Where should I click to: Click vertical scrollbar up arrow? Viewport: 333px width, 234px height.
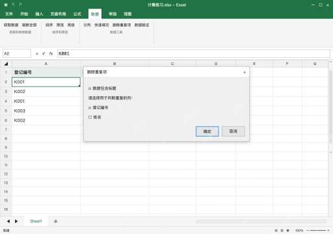330,62
